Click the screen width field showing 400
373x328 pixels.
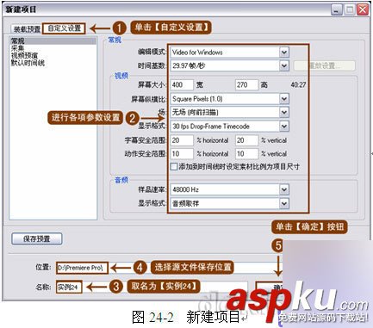182,84
